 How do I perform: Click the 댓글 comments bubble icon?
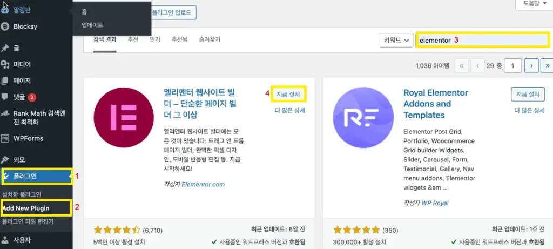tap(5, 97)
